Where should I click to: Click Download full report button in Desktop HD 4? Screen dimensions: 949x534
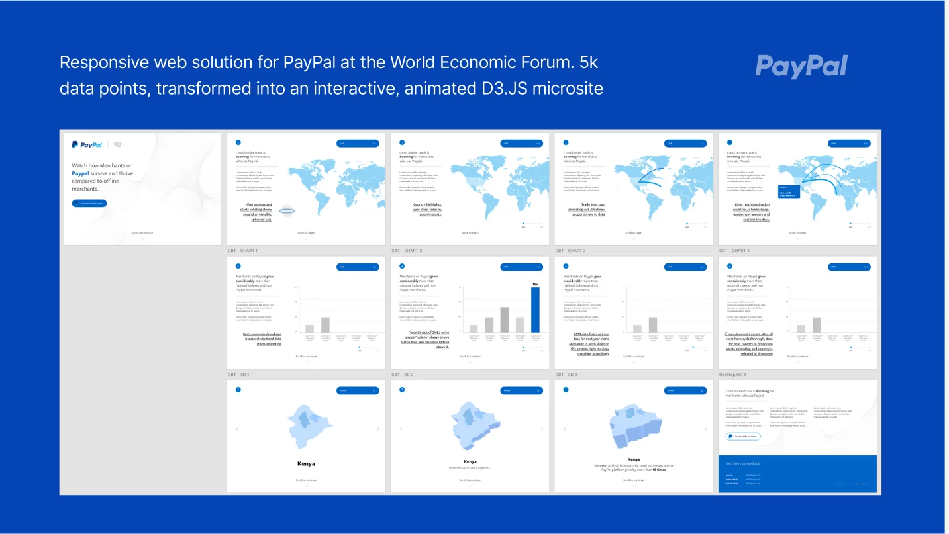pyautogui.click(x=743, y=437)
